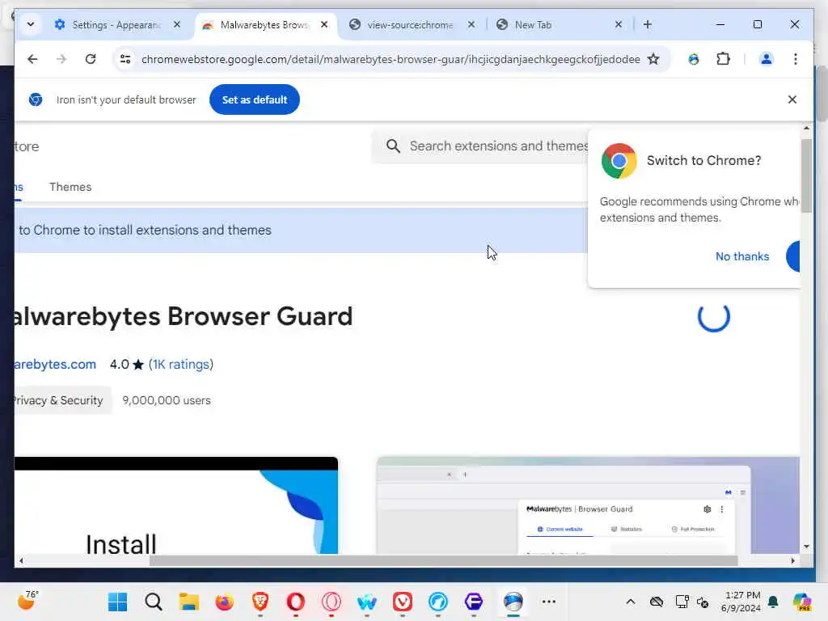Viewport: 828px width, 621px height.
Task: Dismiss the default browser infobar
Action: [x=792, y=99]
